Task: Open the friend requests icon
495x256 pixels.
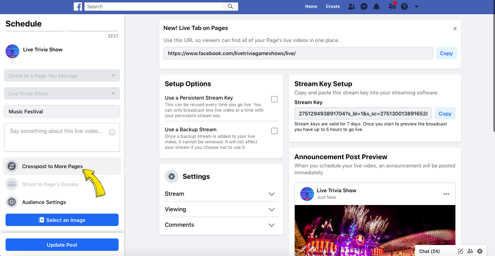Action: point(351,6)
